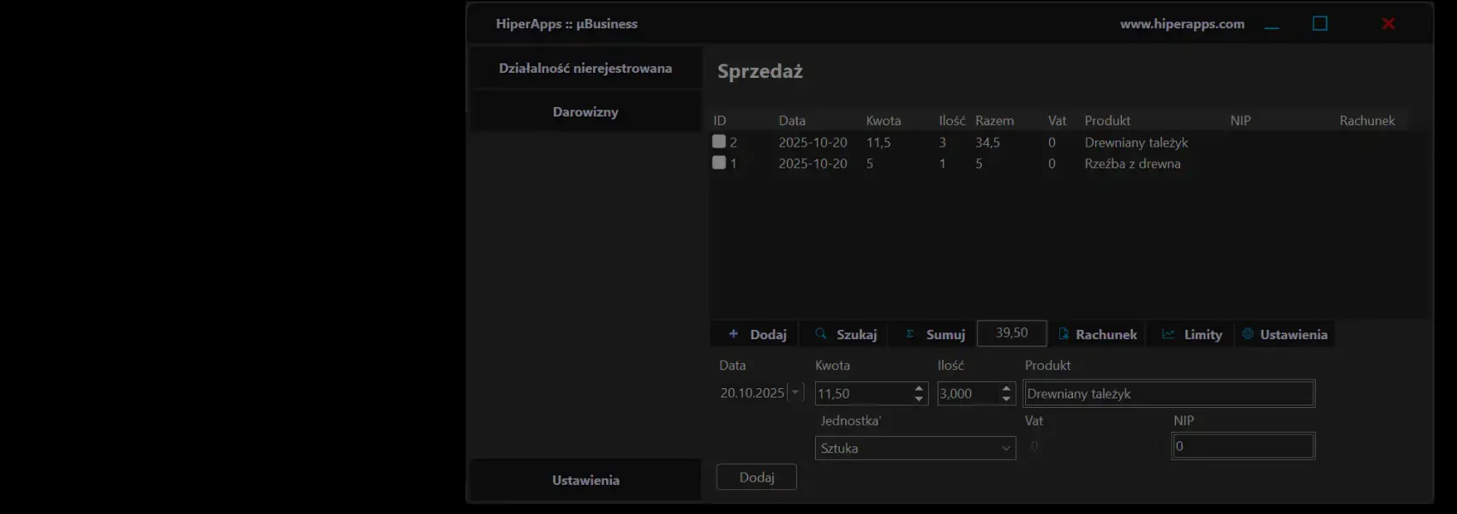The width and height of the screenshot is (1457, 514).
Task: Open the Data date picker dropdown
Action: click(x=795, y=392)
